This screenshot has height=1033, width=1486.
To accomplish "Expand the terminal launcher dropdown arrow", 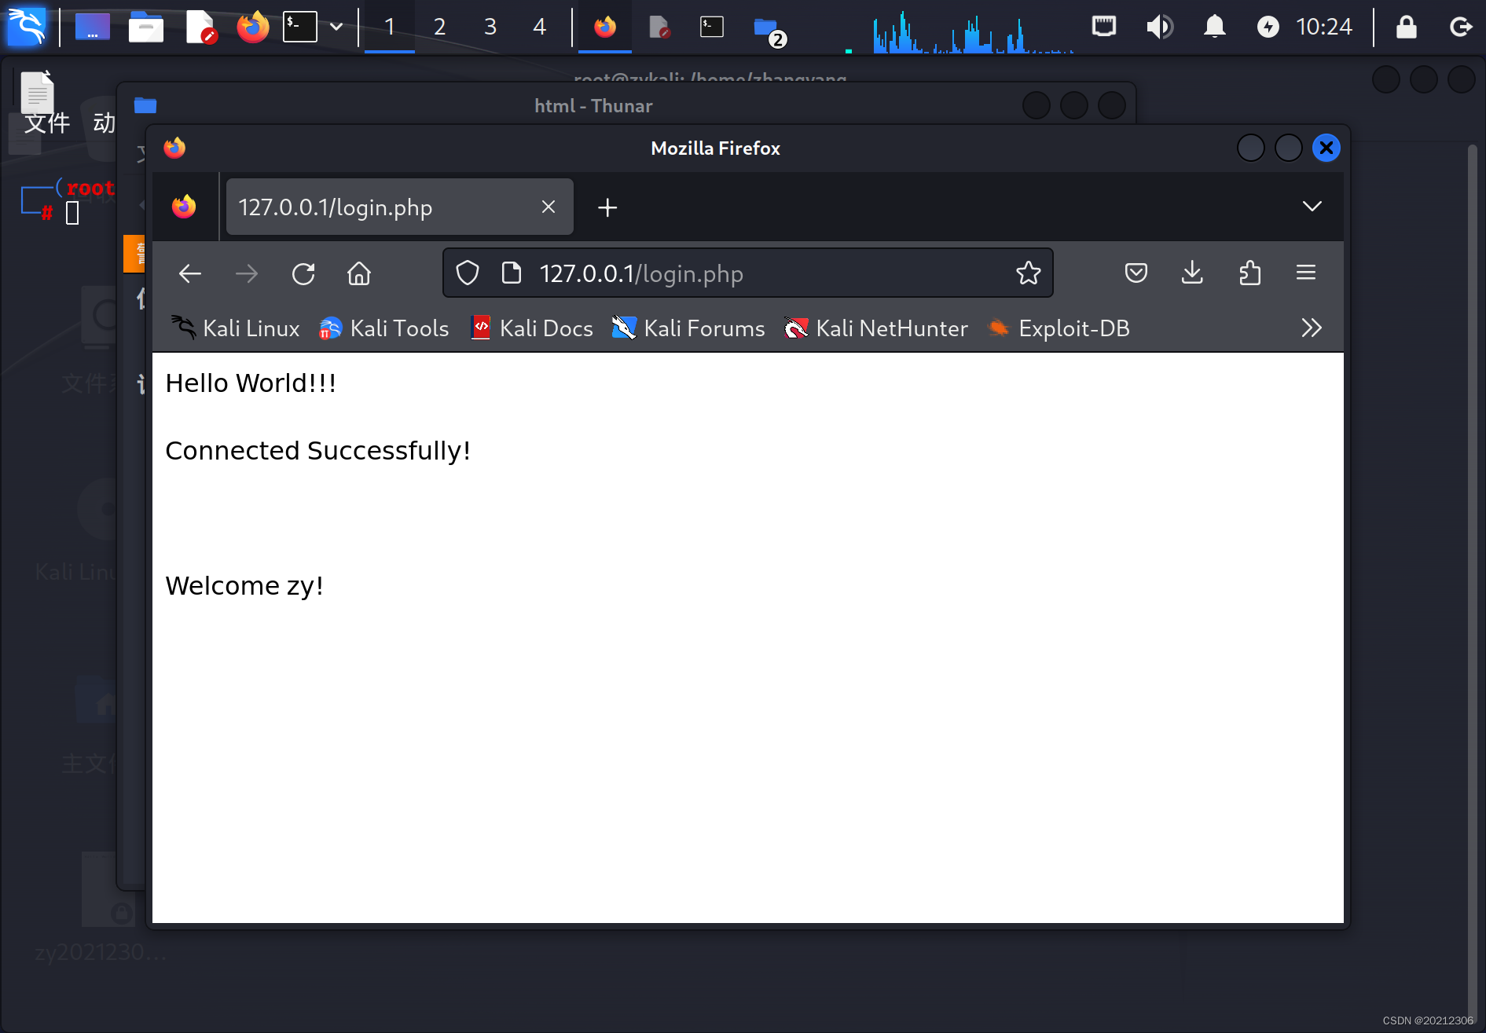I will pyautogui.click(x=336, y=27).
